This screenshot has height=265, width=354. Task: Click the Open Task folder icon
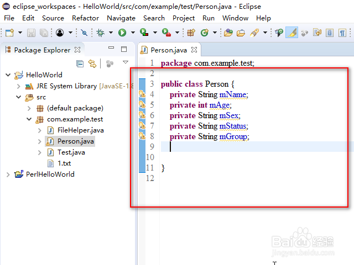[241, 33]
